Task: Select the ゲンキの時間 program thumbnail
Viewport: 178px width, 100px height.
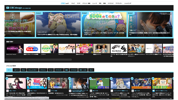Action: 32,48
